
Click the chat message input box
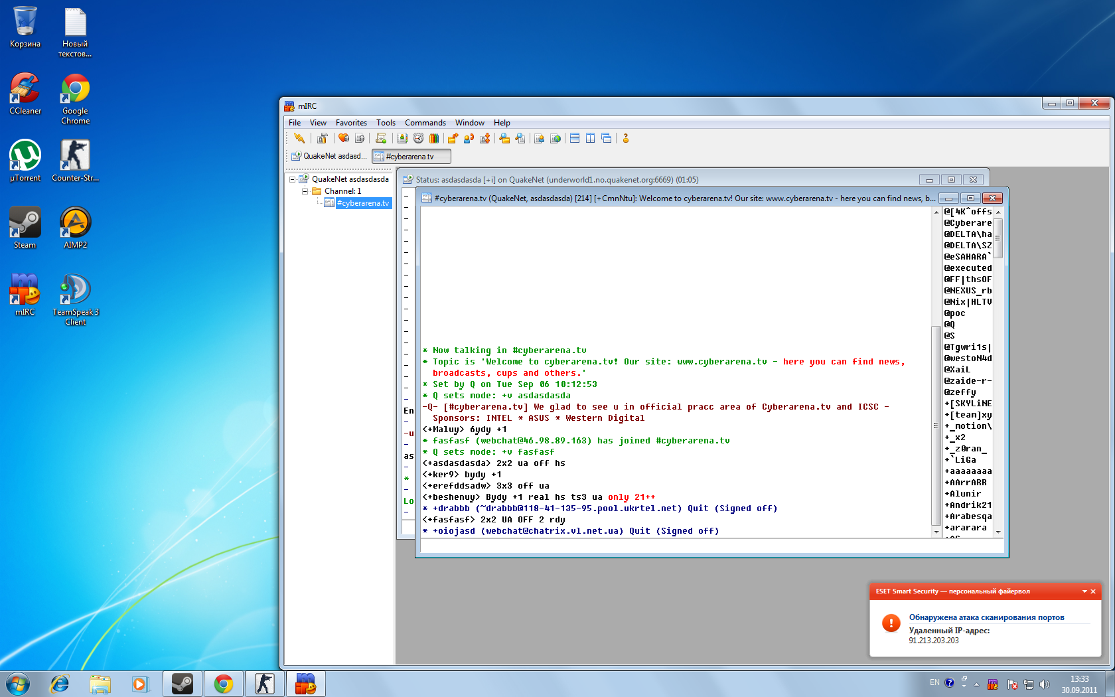coord(711,546)
